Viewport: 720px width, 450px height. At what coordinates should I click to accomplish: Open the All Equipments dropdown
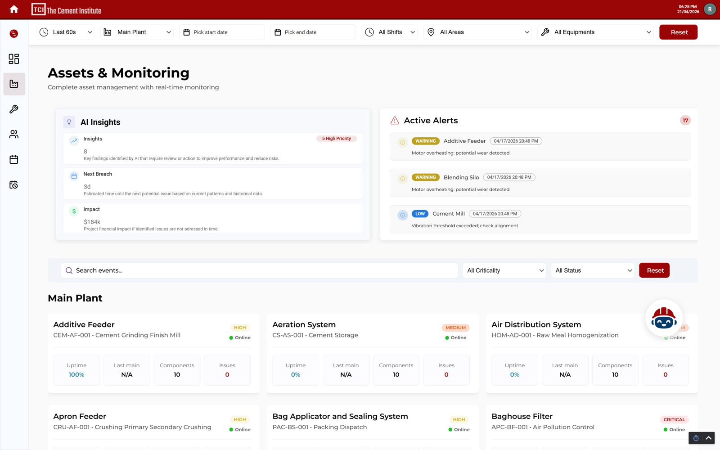pyautogui.click(x=596, y=32)
